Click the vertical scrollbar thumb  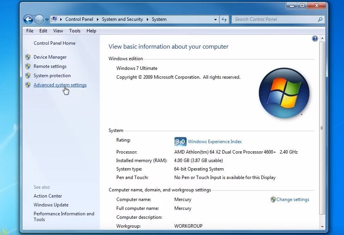point(322,128)
